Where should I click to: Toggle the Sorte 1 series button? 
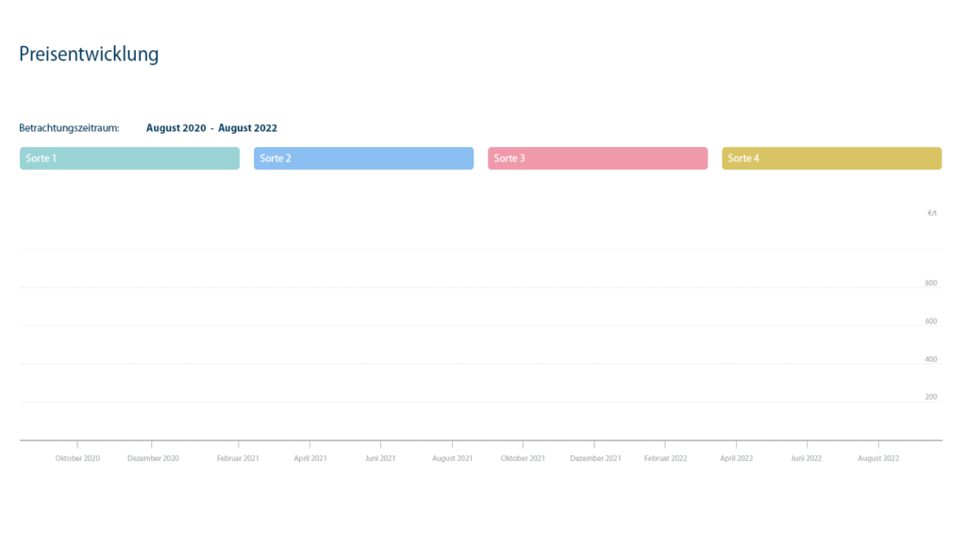click(129, 158)
